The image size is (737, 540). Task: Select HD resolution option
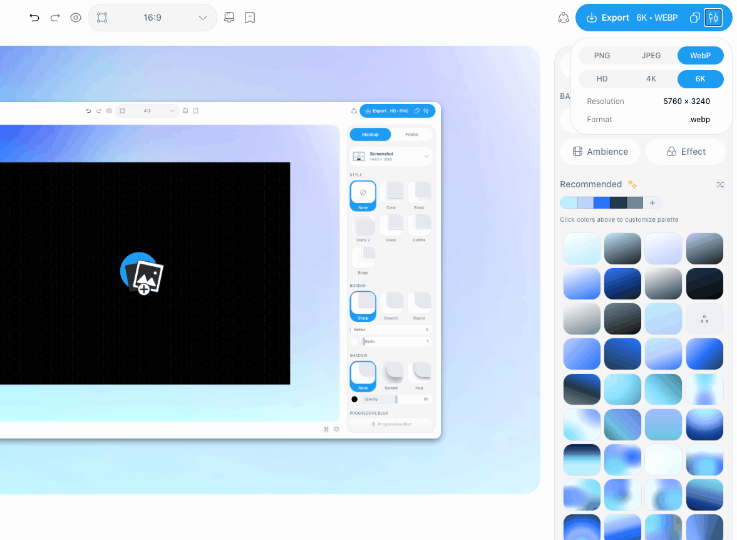click(602, 79)
